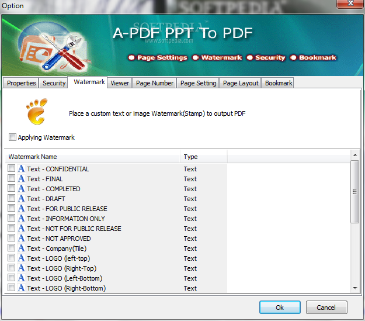Click Type cell of Text - CONFIDENTIAL row
Image resolution: width=365 pixels, height=321 pixels.
pos(190,169)
